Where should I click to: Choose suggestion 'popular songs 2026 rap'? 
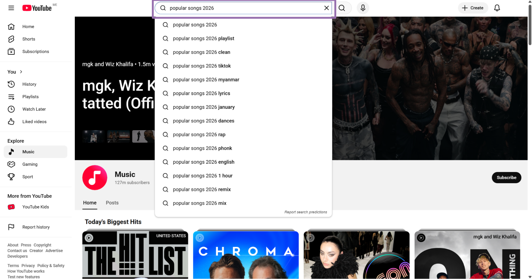click(243, 135)
